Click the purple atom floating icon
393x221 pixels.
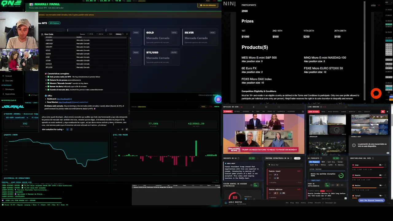click(x=218, y=99)
